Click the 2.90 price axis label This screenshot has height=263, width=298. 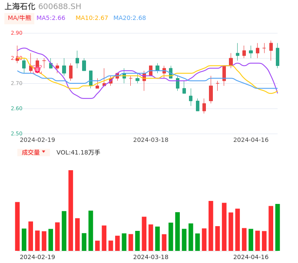[17, 33]
